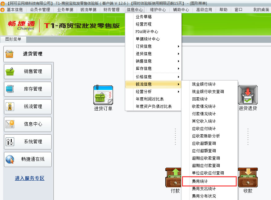Open the 销售管理 sidebar module icon

click(x=28, y=71)
